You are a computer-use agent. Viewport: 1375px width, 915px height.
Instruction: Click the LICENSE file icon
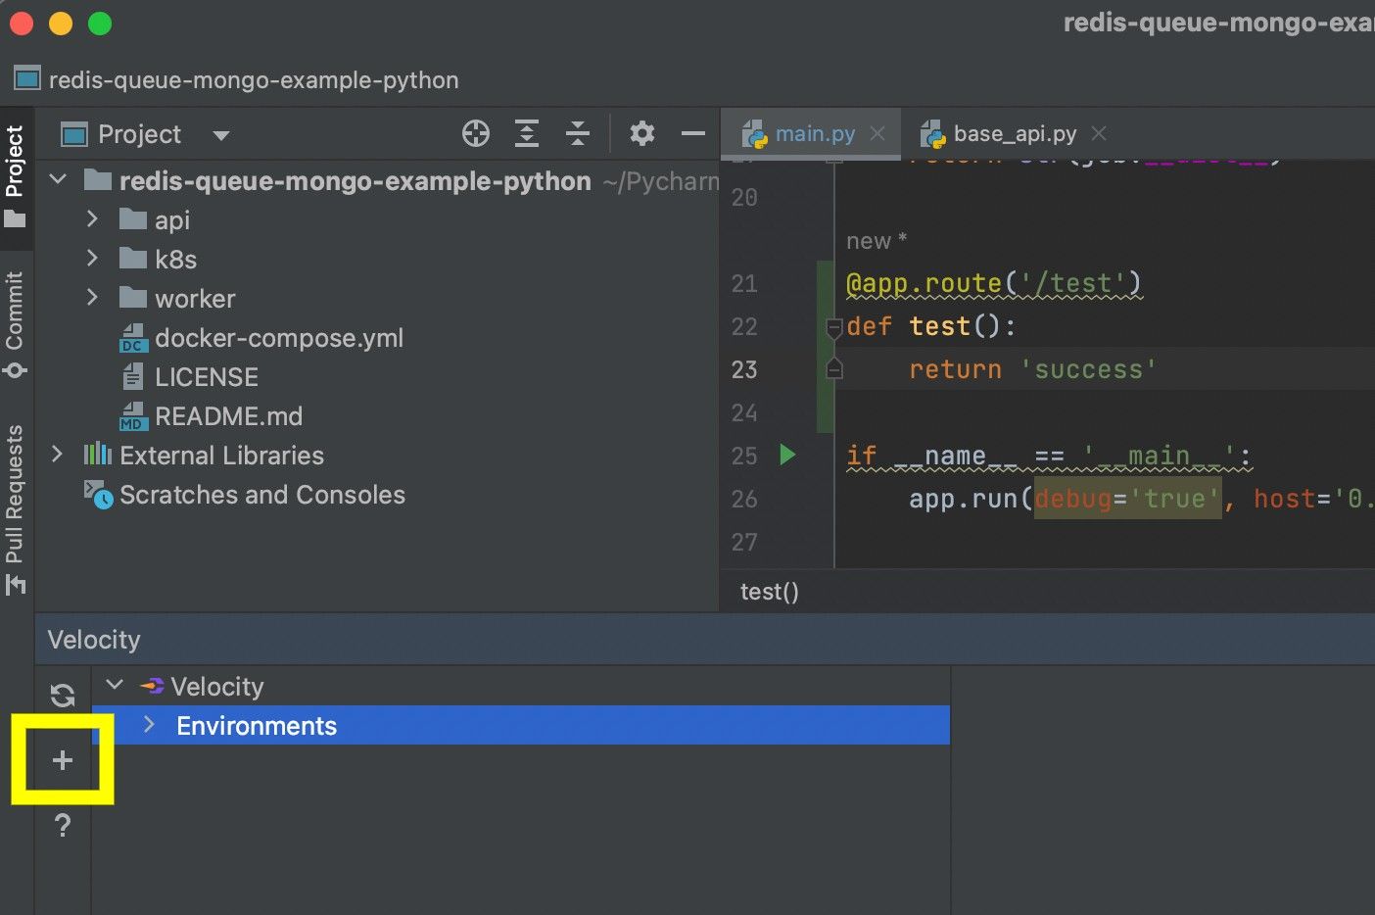coord(133,376)
